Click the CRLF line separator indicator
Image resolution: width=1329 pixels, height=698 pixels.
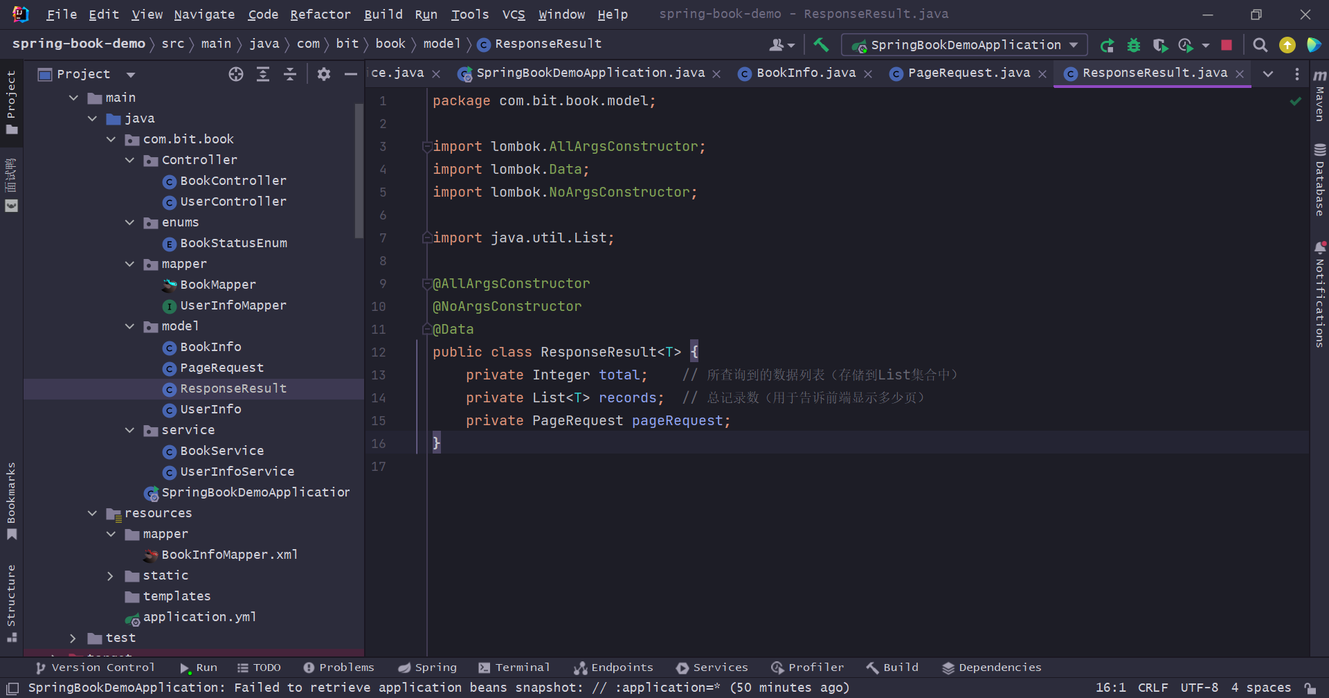pos(1152,688)
